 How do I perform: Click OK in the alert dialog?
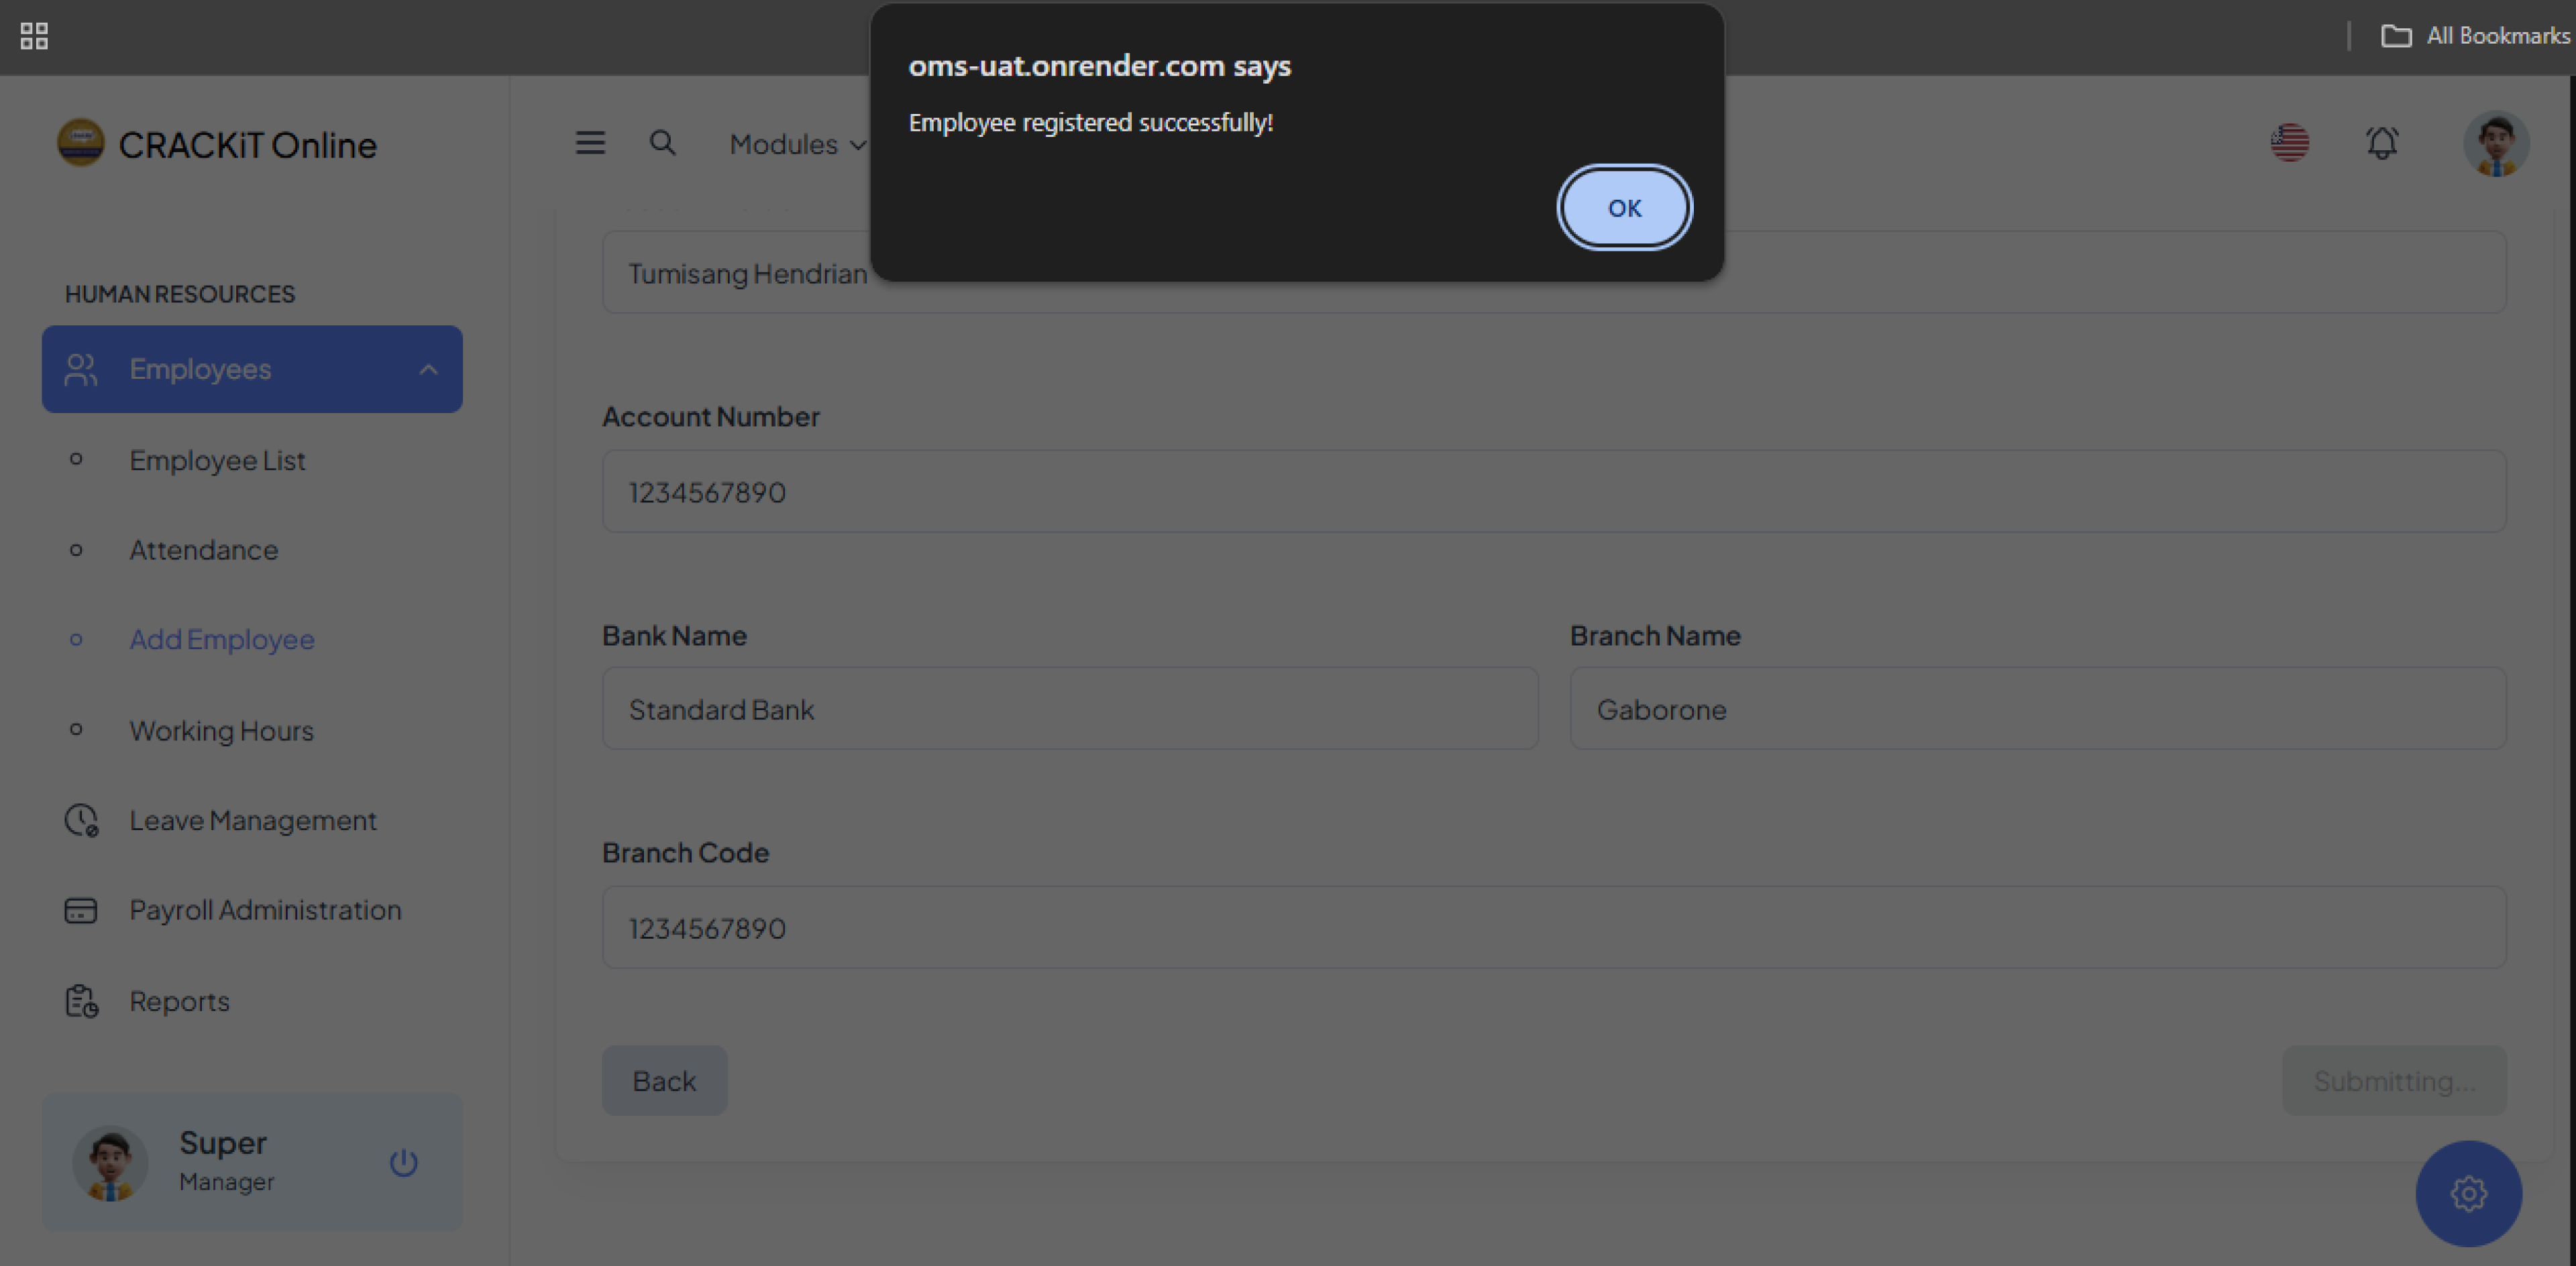pyautogui.click(x=1624, y=208)
